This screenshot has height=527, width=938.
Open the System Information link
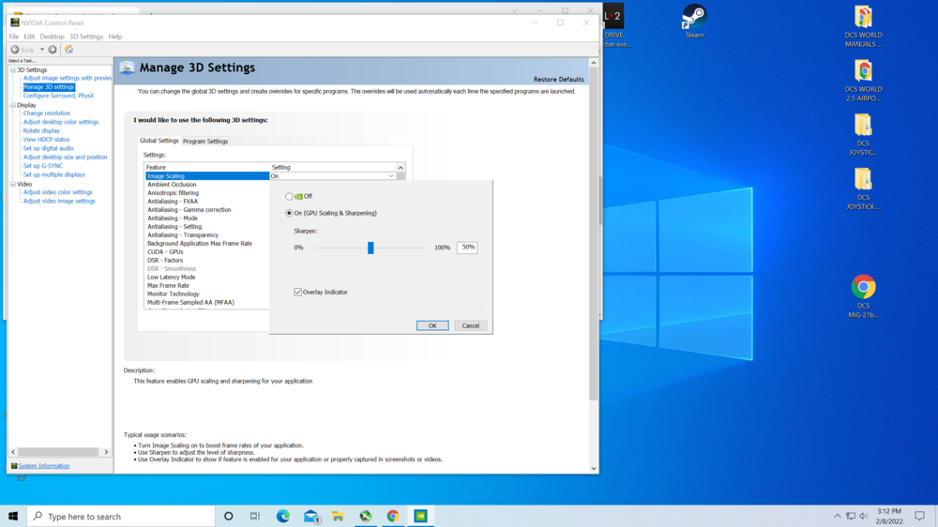pyautogui.click(x=44, y=466)
